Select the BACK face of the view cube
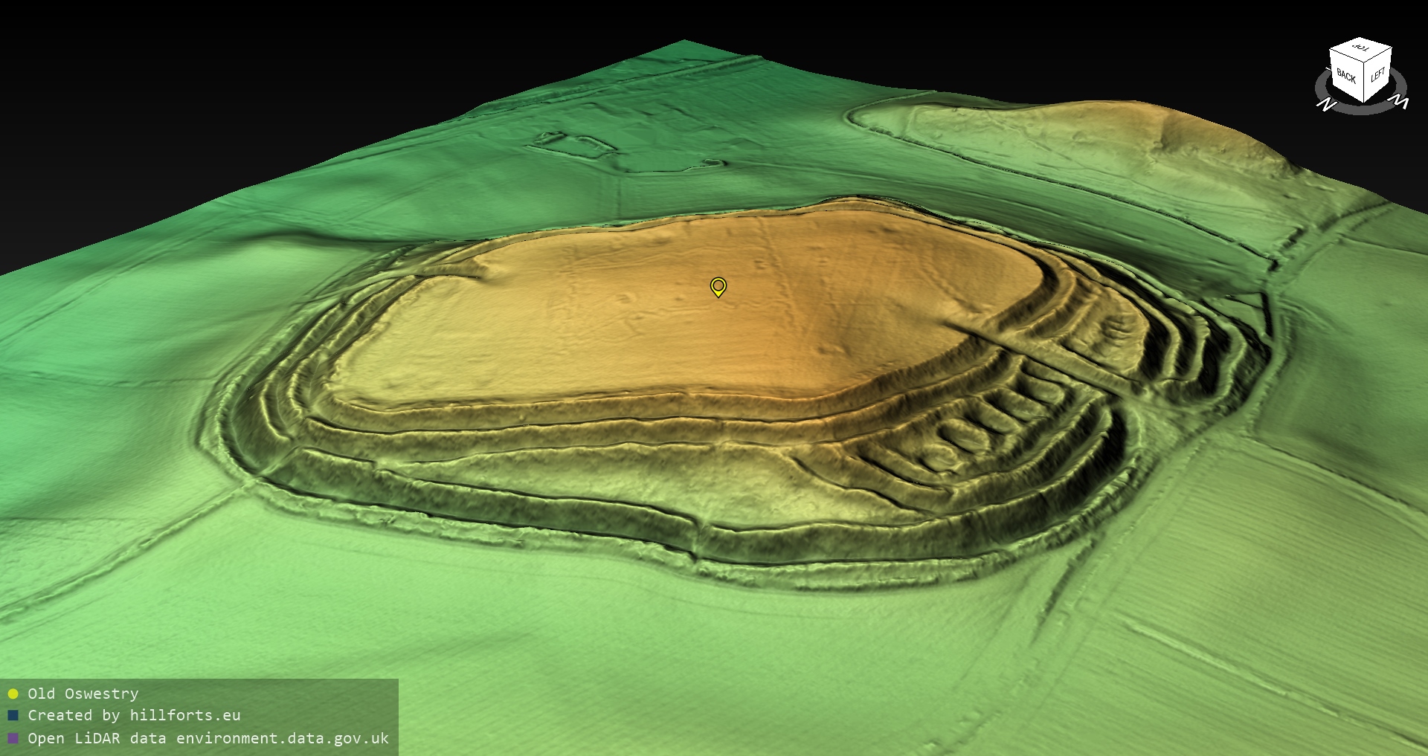This screenshot has height=756, width=1428. coord(1345,76)
